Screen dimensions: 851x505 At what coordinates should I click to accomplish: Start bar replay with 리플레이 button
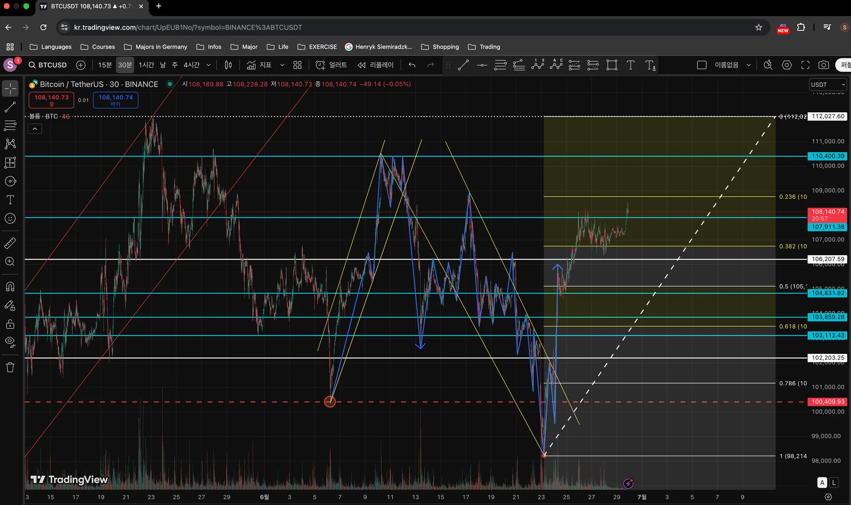[376, 65]
